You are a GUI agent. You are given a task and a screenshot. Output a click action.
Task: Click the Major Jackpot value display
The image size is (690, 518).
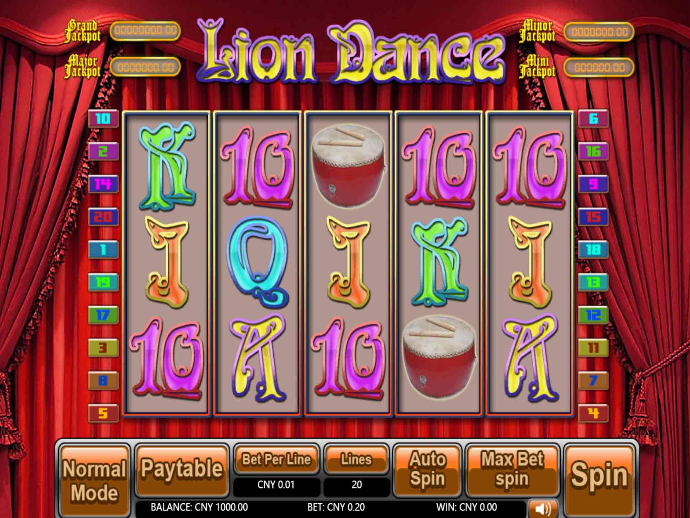145,67
